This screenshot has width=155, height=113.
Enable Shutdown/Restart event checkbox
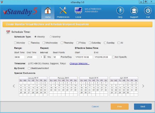point(29,68)
